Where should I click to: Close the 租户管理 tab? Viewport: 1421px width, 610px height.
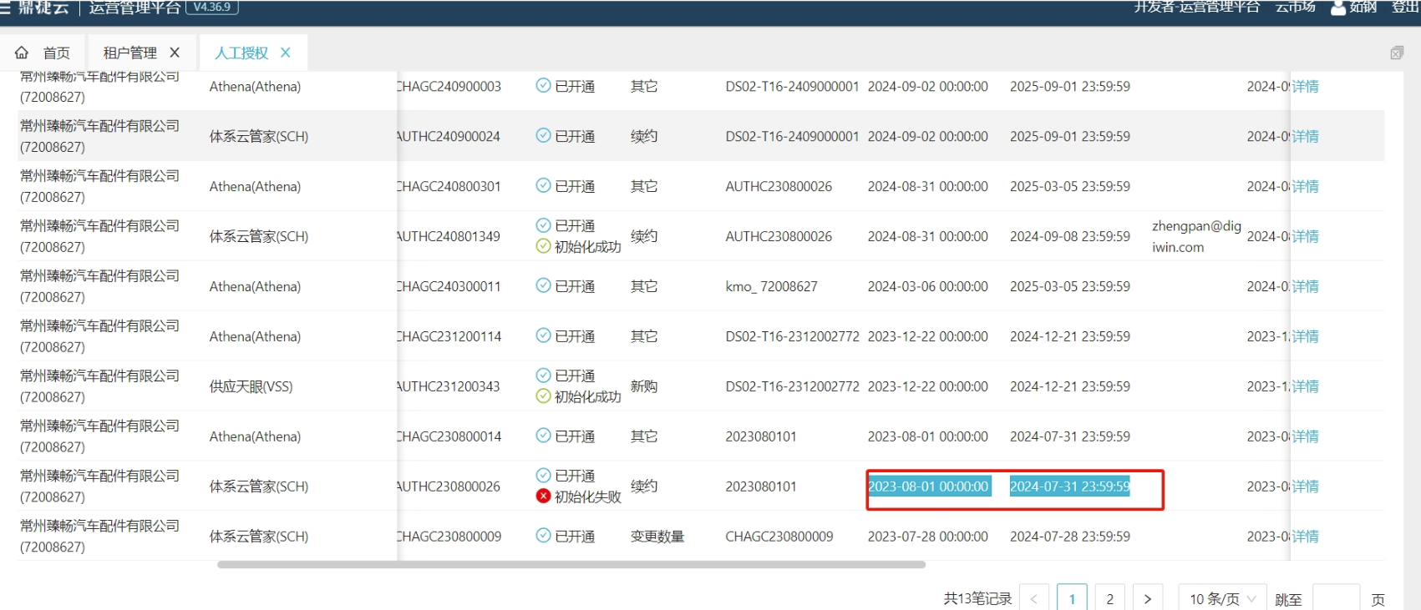pos(175,53)
